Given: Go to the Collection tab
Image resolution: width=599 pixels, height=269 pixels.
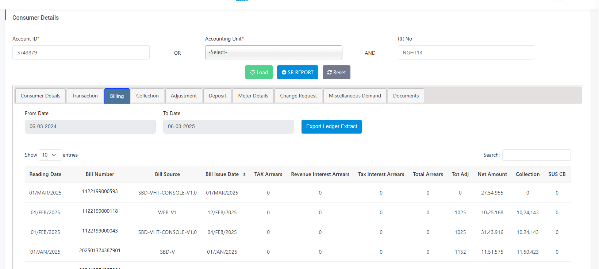Looking at the screenshot, I should pos(147,96).
